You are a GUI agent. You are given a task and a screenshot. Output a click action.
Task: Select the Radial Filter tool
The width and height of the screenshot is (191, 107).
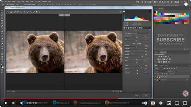pyautogui.click(x=40, y=12)
